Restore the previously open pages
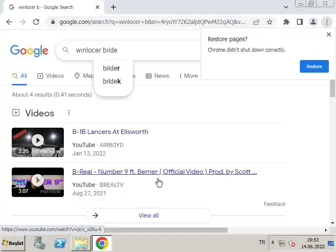 [314, 66]
